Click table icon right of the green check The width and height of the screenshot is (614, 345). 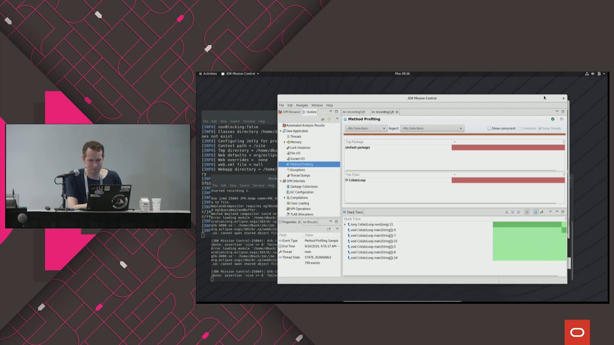(562, 119)
